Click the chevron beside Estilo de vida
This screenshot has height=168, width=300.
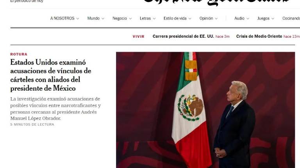pyautogui.click(x=190, y=19)
